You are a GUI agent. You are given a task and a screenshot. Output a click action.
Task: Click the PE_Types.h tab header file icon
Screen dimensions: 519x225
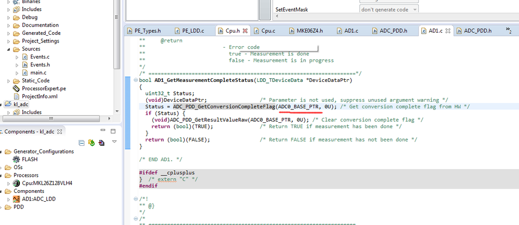[x=130, y=31]
